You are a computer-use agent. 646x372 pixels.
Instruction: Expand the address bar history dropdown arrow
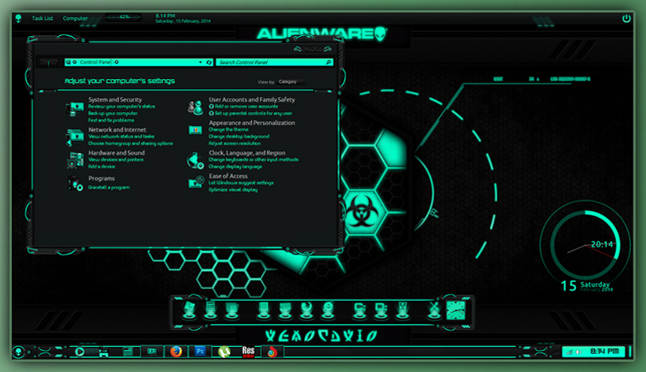(x=200, y=62)
